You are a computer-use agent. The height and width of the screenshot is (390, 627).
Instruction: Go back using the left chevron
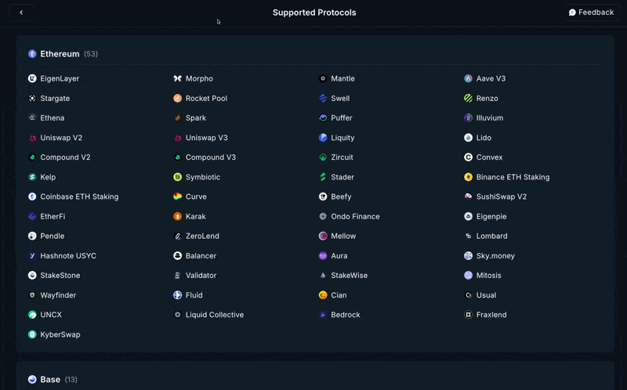21,13
